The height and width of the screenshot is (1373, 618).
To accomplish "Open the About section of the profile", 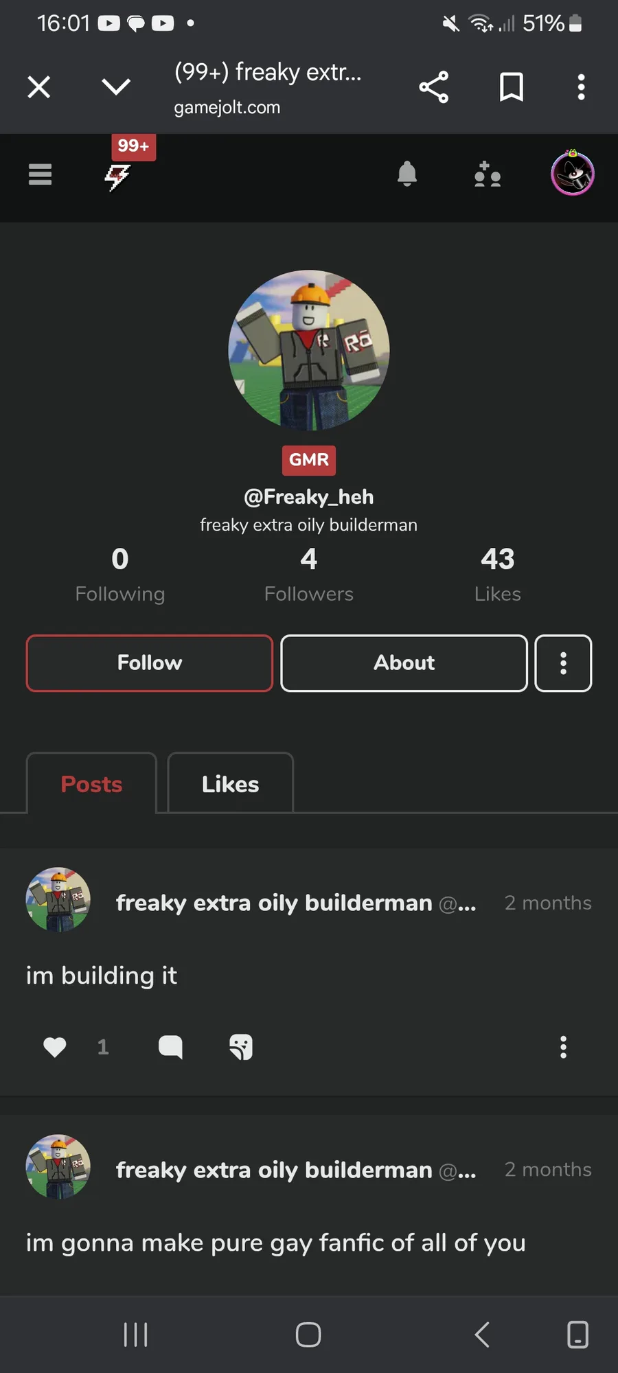I will click(x=404, y=663).
